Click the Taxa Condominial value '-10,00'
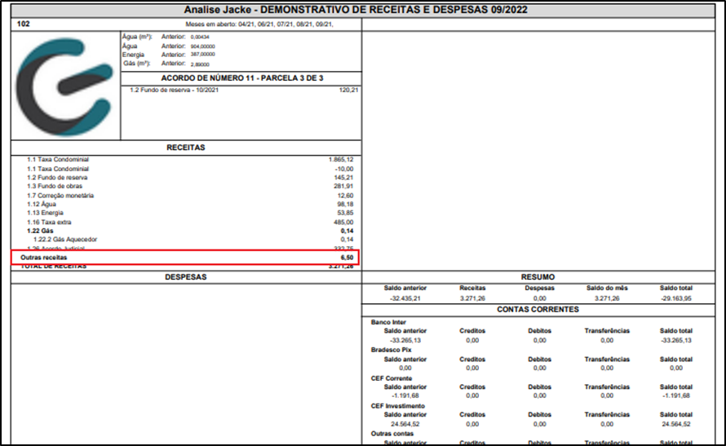Viewport: 726px width, 446px height. coord(344,169)
